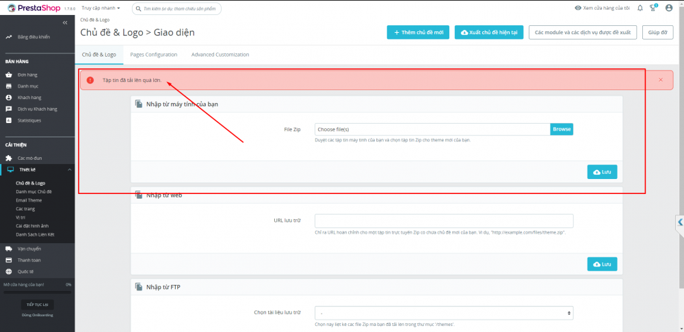Screen dimensions: 684x332
Task: Click the right edge blue arrow handle
Action: [680, 222]
